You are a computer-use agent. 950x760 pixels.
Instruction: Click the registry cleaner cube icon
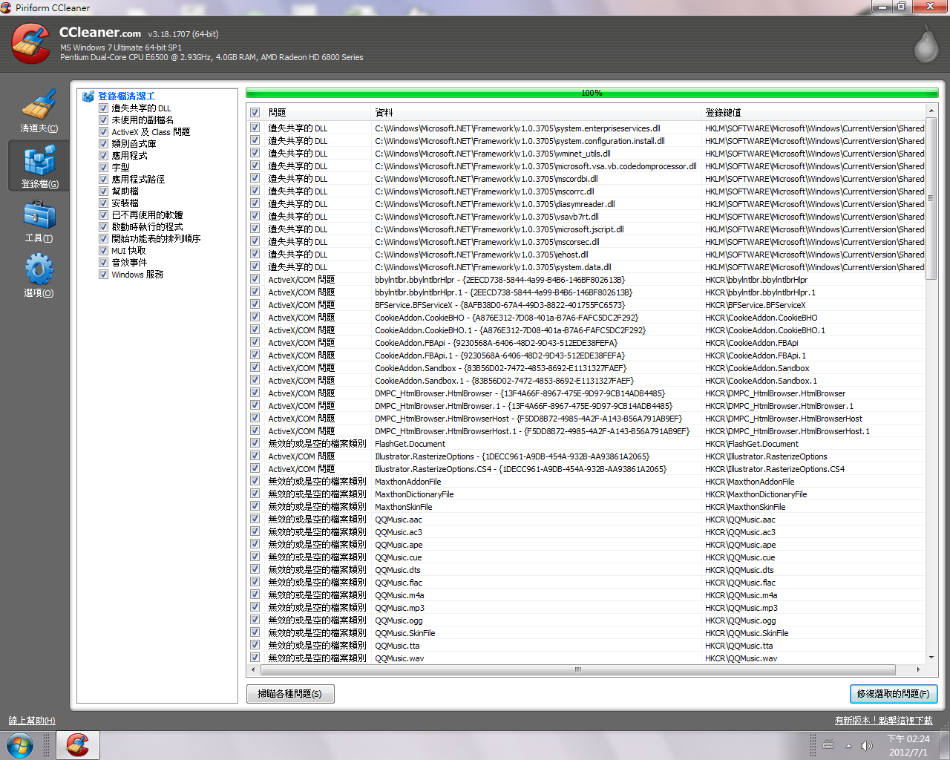click(88, 96)
